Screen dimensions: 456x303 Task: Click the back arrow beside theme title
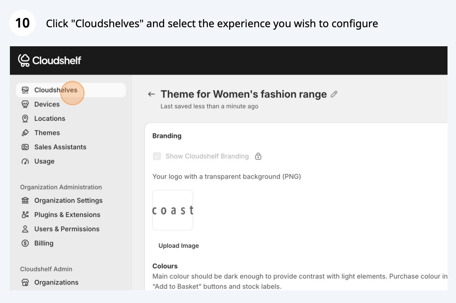coord(152,94)
